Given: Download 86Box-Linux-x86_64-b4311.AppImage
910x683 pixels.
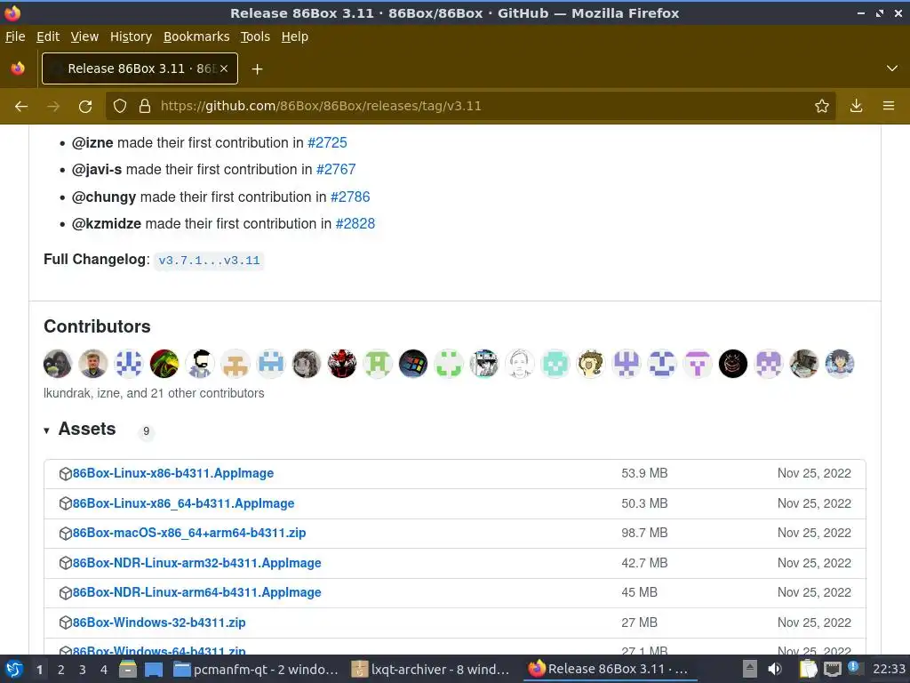Looking at the screenshot, I should pyautogui.click(x=183, y=503).
